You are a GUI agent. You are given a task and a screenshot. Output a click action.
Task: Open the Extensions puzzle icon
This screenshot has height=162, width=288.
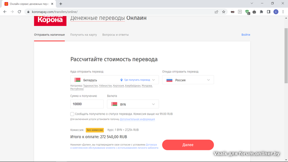point(261,12)
